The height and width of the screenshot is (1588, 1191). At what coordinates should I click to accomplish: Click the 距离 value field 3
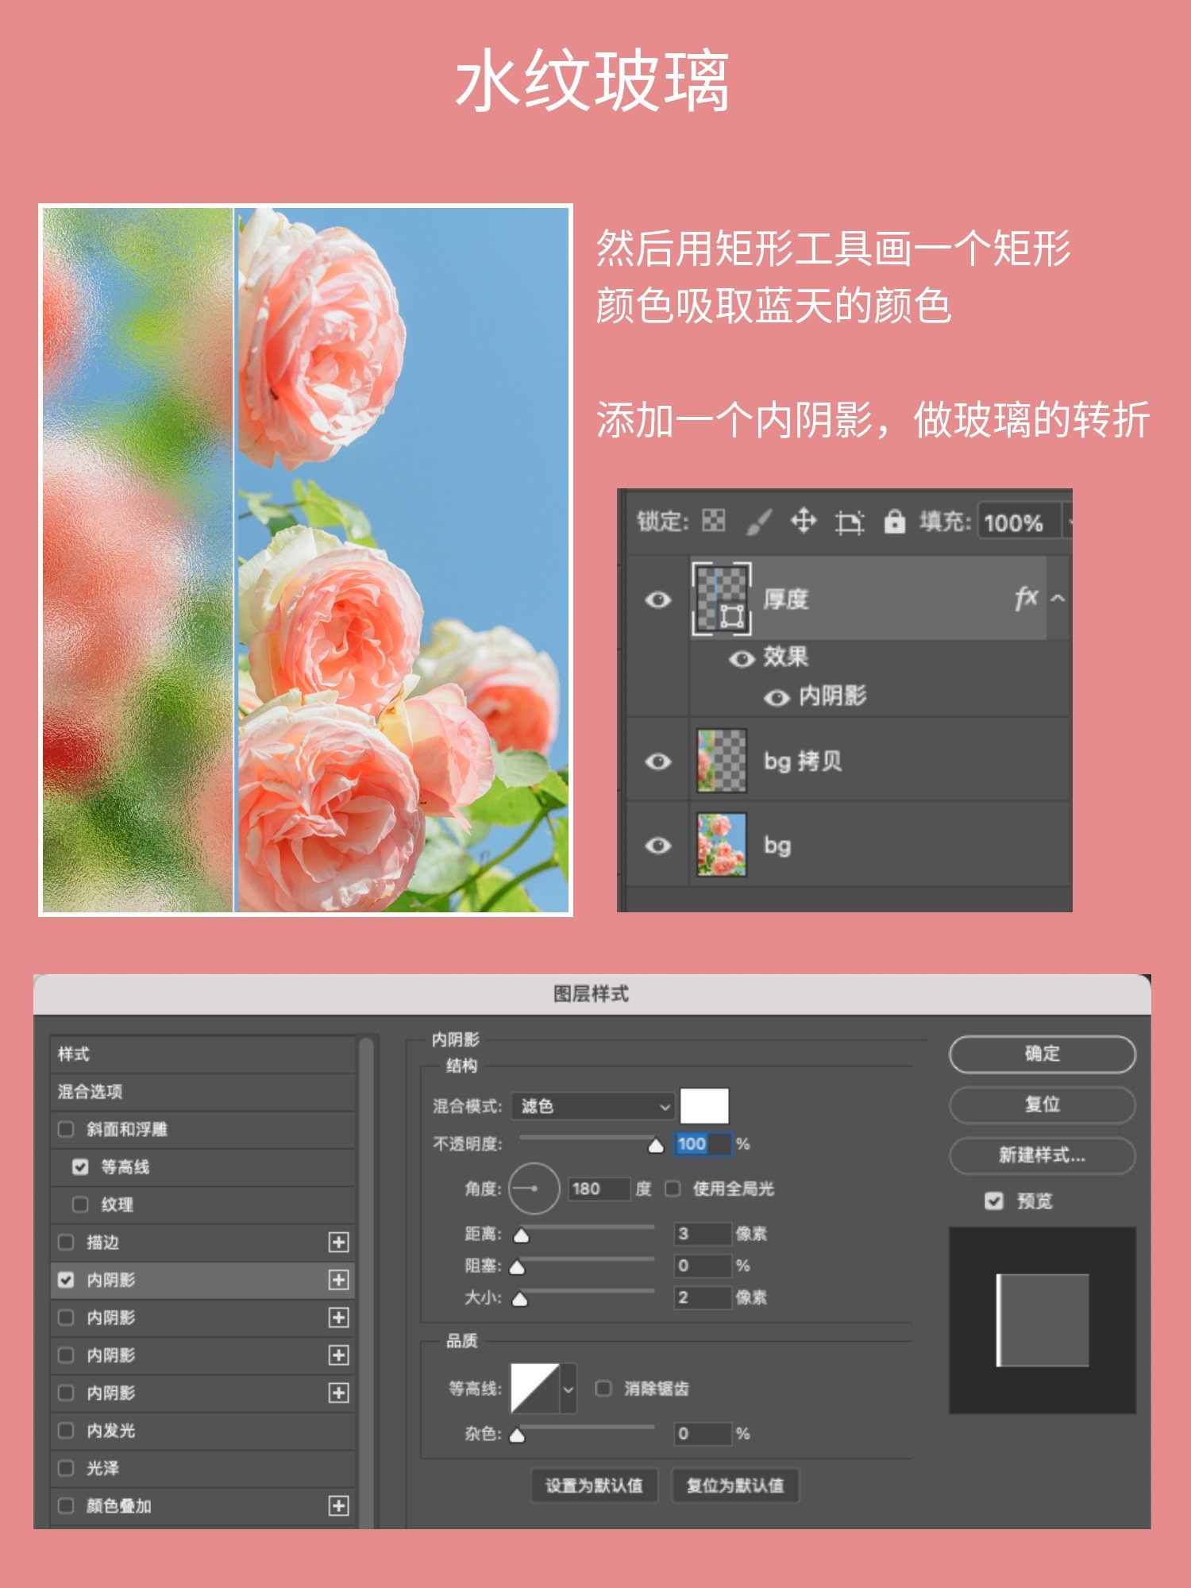tap(703, 1234)
